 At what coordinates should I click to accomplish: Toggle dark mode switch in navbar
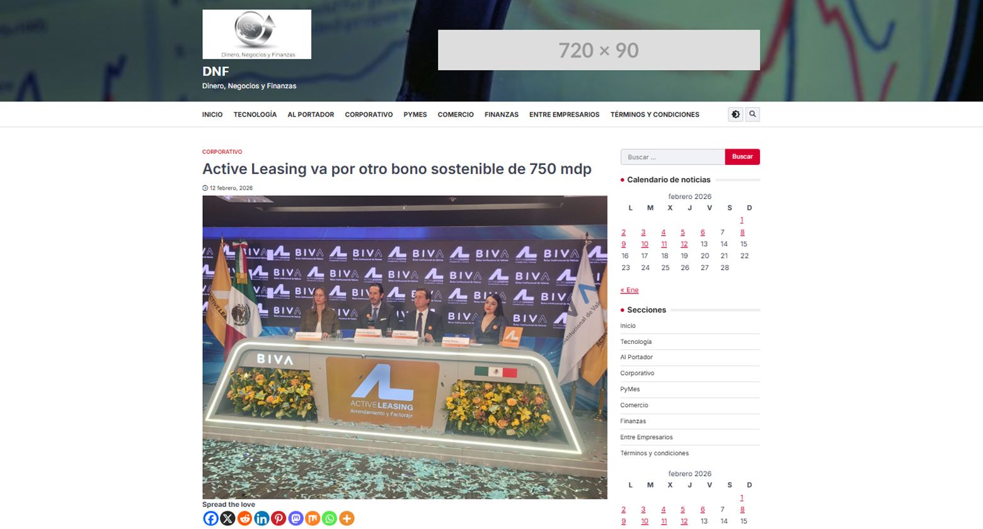pyautogui.click(x=735, y=114)
